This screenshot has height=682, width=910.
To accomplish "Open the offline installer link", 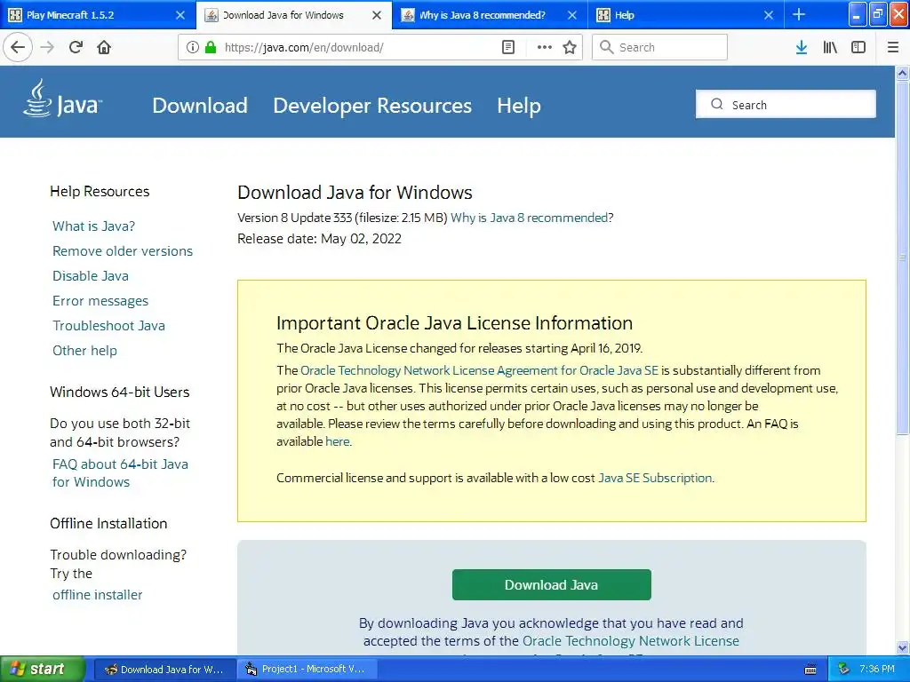I will point(97,595).
